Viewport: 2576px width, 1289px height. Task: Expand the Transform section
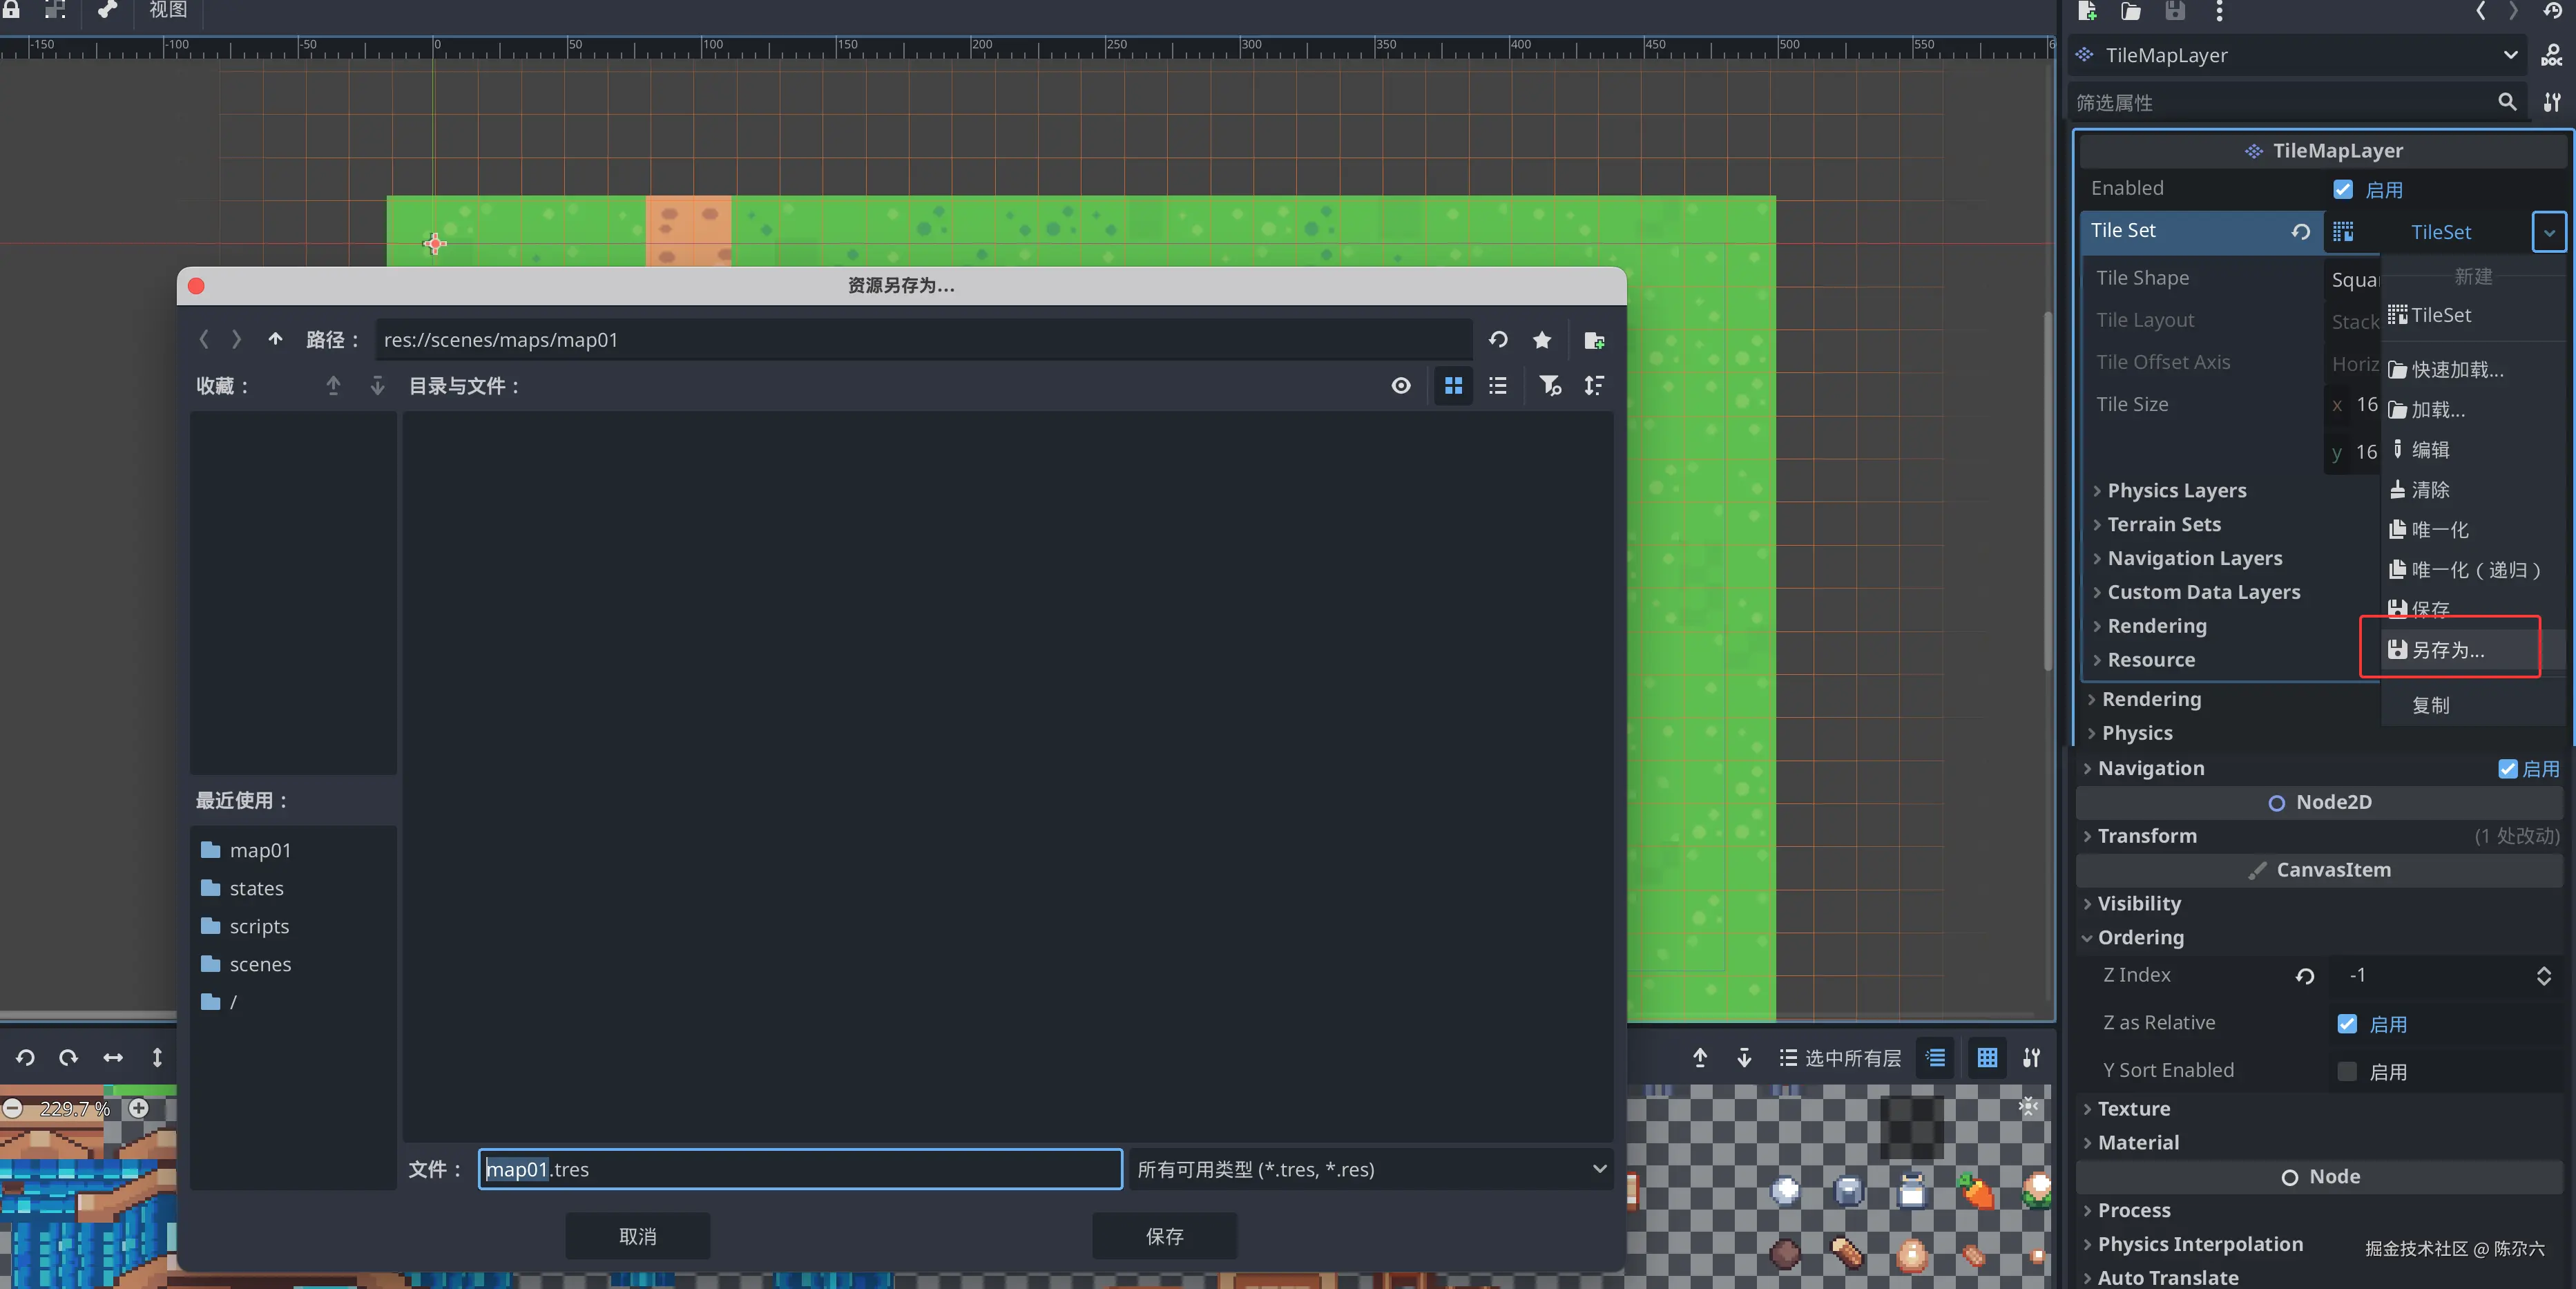[x=2147, y=836]
